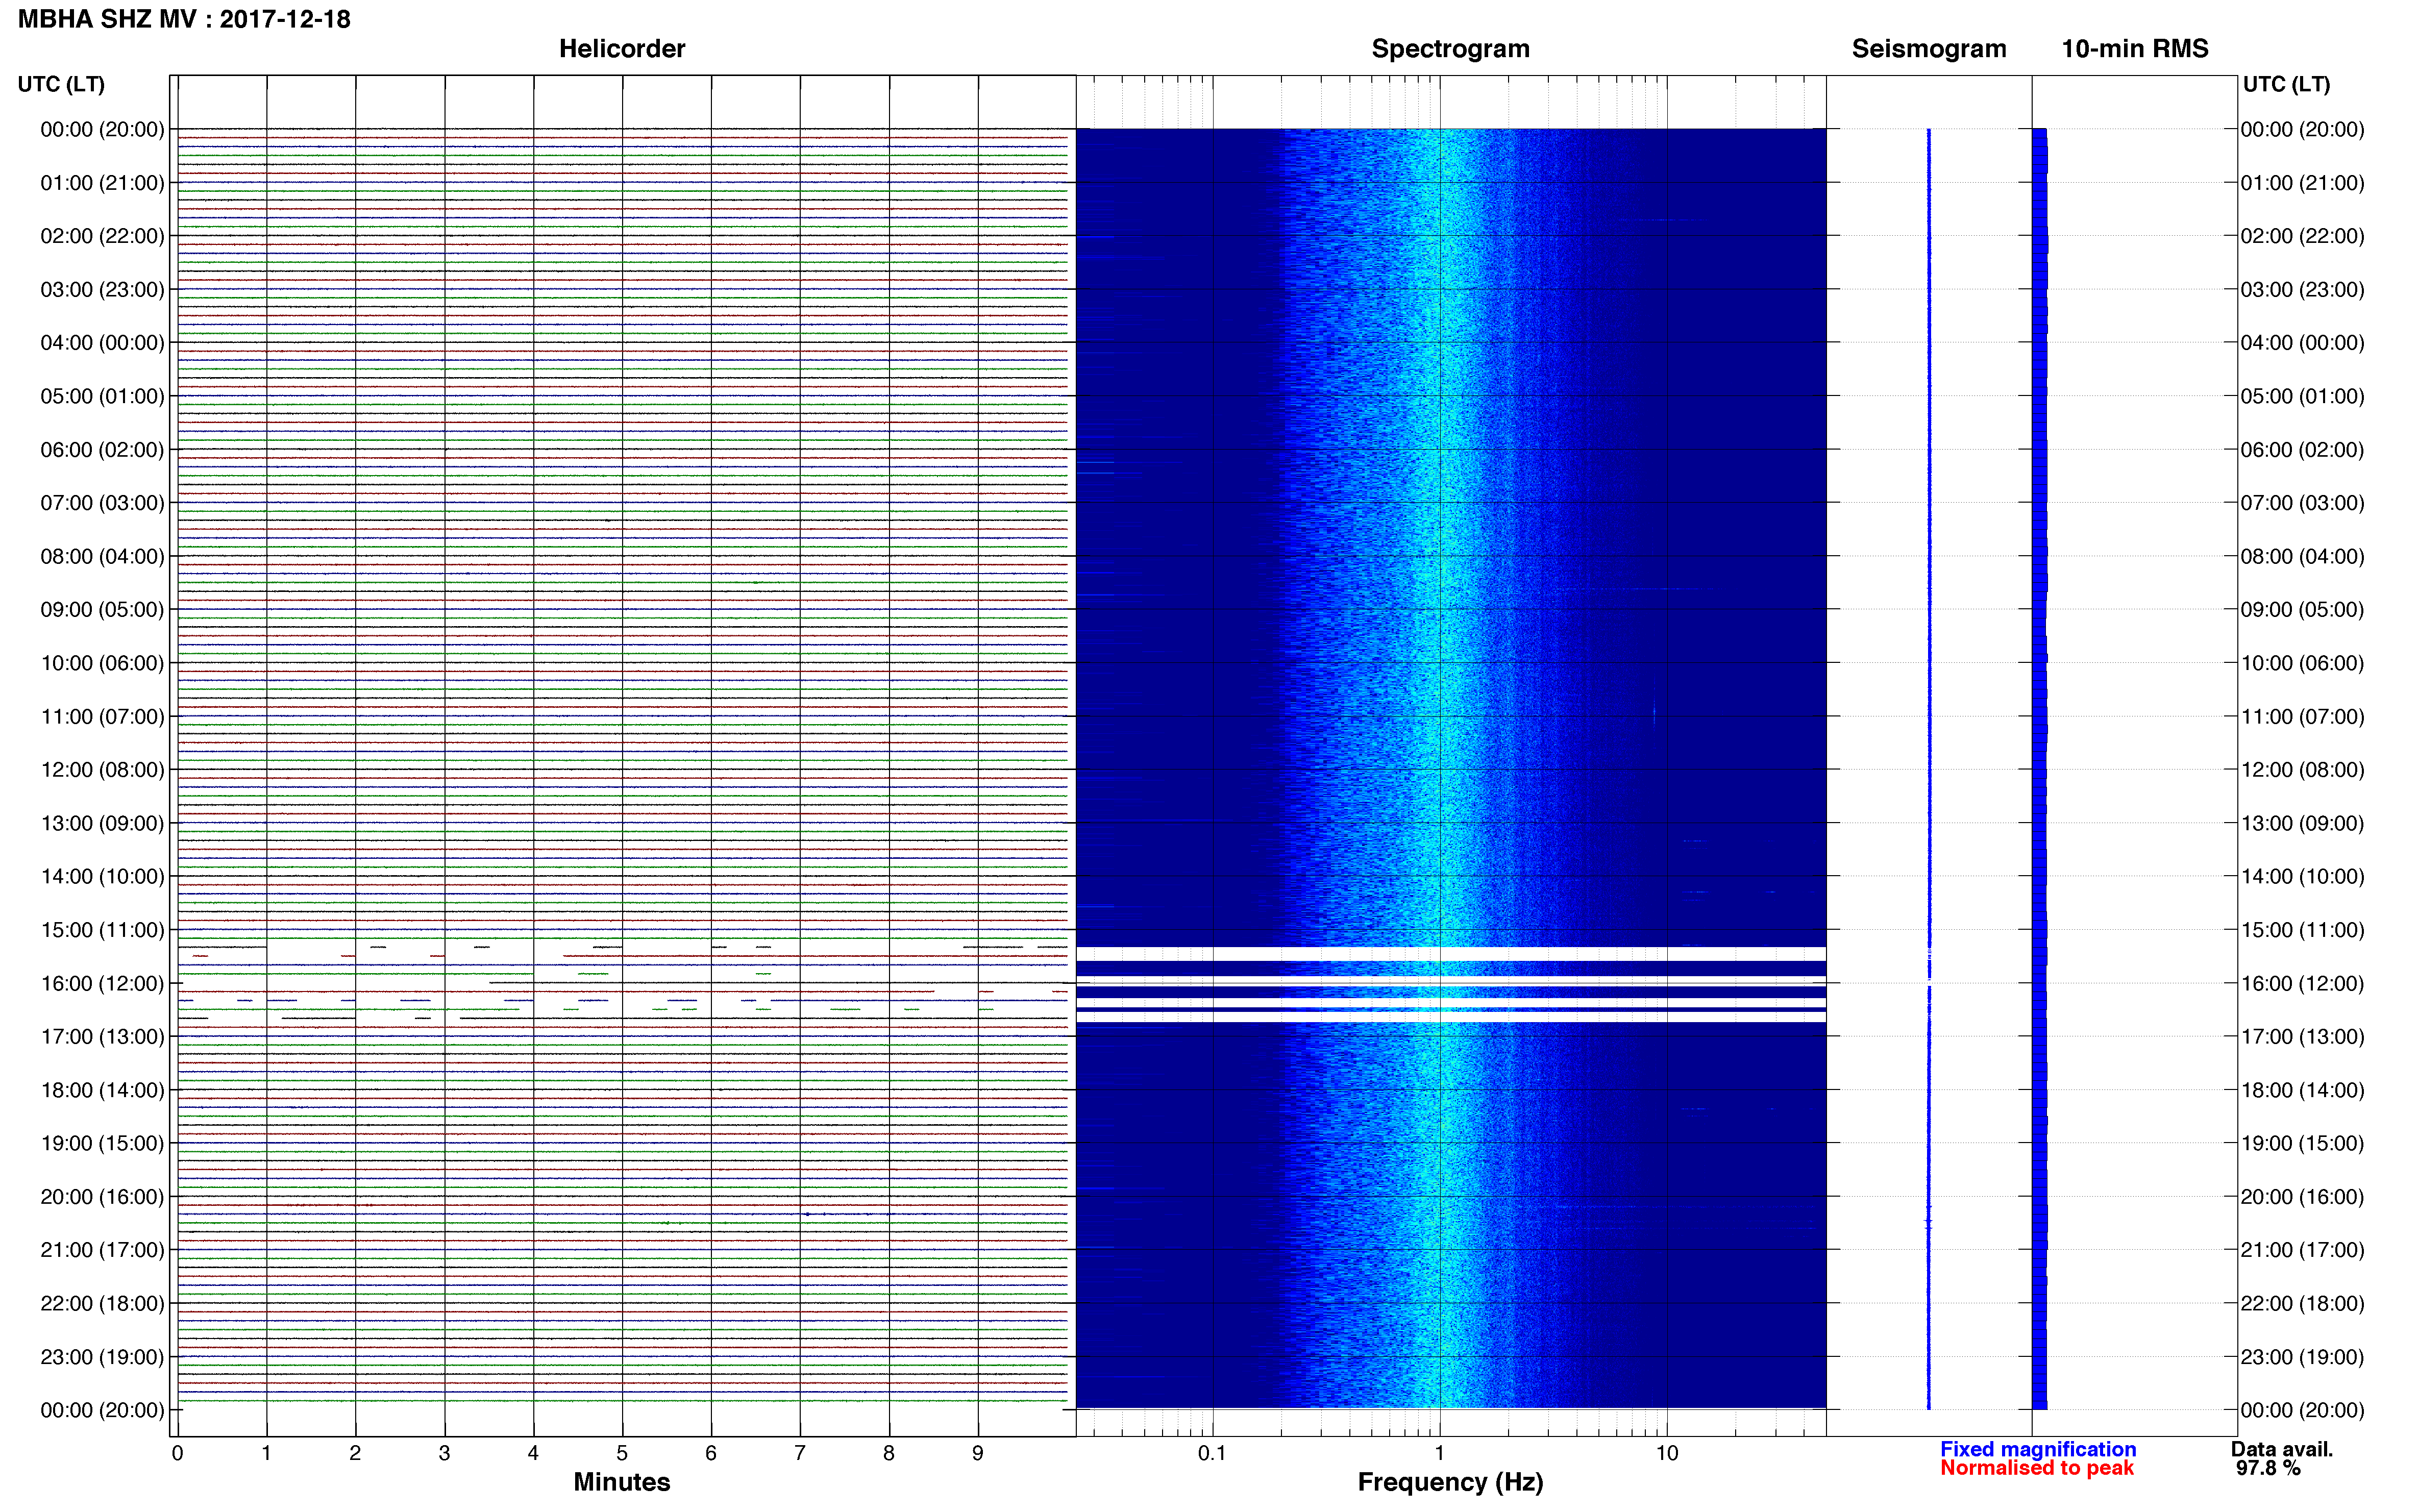Click left time label '02:00 (22:00)'
2419x1512 pixels.
(102, 236)
